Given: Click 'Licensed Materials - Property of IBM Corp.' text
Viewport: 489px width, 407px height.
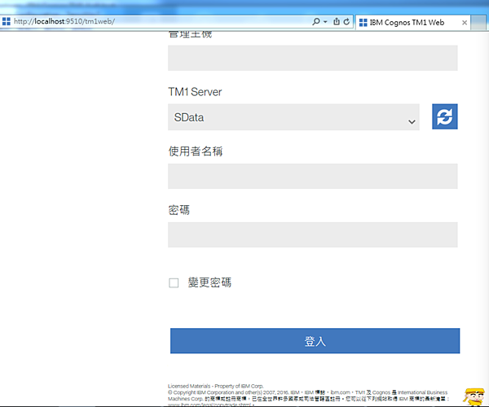Looking at the screenshot, I should pos(216,386).
